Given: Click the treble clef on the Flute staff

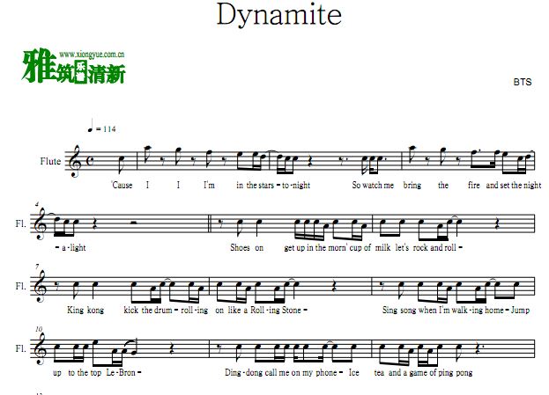Looking at the screenshot, I should click(74, 162).
